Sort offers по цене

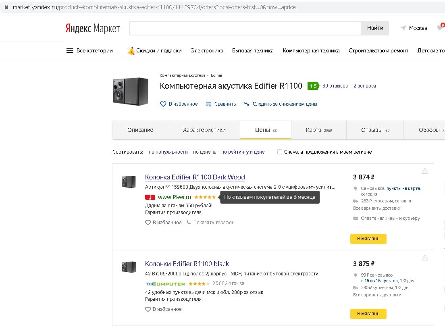(202, 152)
